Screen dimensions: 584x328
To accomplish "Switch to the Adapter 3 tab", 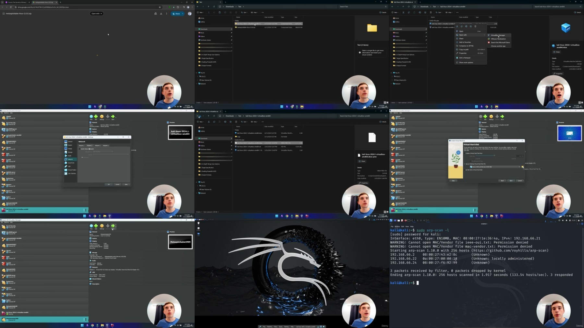I will point(98,145).
